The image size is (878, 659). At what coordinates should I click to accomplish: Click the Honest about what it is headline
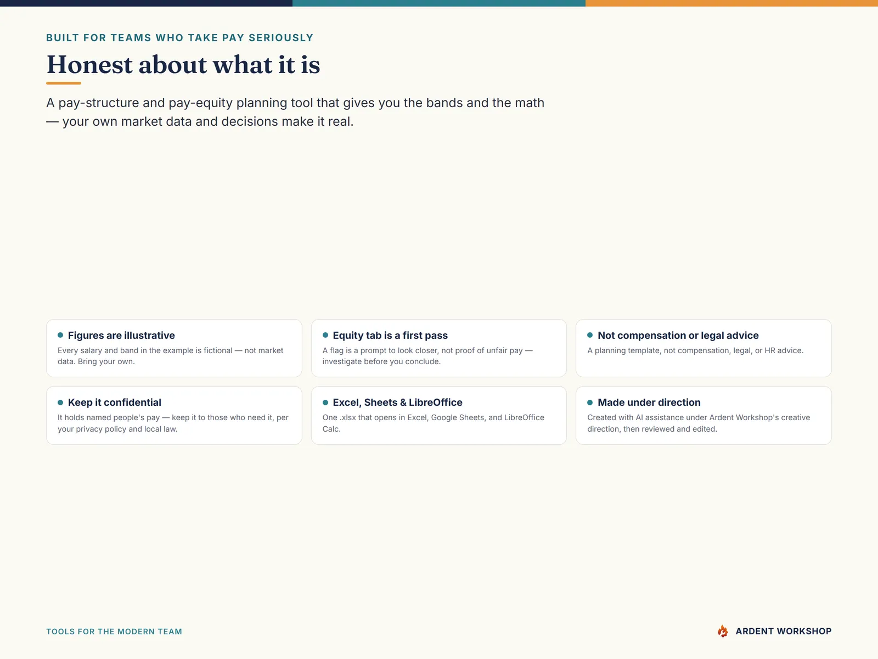183,65
